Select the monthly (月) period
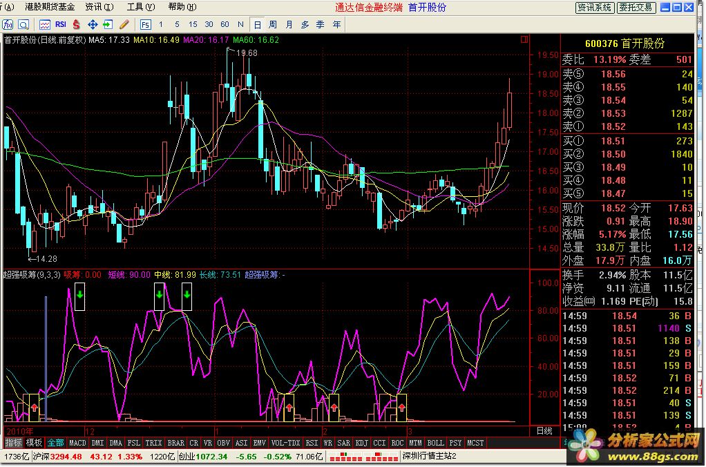Image resolution: width=706 pixels, height=467 pixels. pyautogui.click(x=289, y=24)
